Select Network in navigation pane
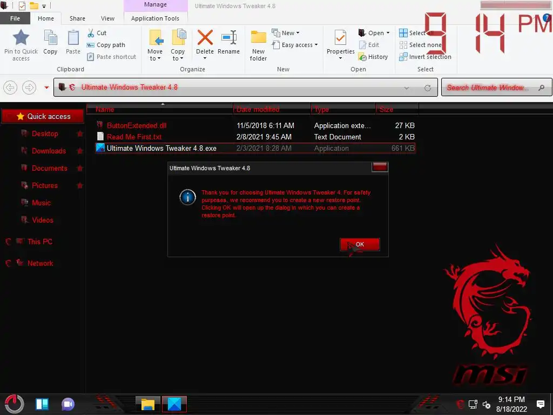553x415 pixels. tap(40, 263)
